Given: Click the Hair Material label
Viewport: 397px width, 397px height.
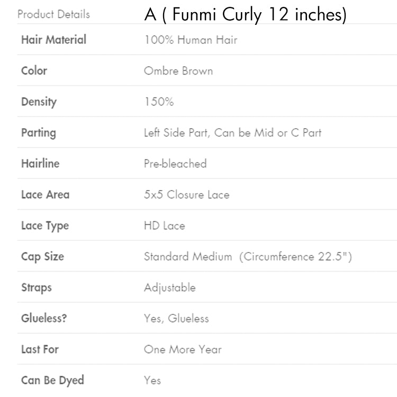Looking at the screenshot, I should [x=53, y=40].
